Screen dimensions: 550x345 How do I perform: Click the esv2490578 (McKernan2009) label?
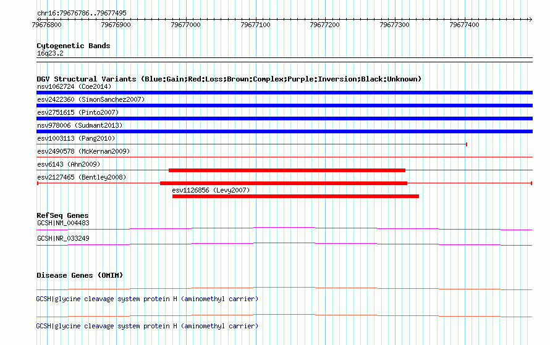click(x=83, y=151)
